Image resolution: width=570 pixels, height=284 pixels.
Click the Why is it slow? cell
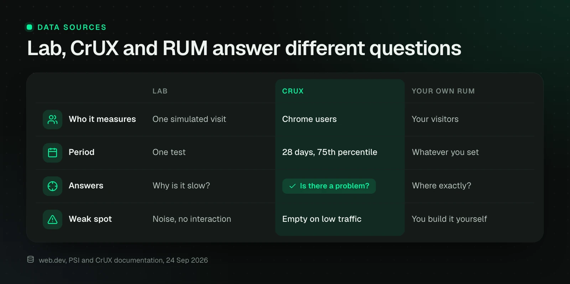(x=181, y=186)
